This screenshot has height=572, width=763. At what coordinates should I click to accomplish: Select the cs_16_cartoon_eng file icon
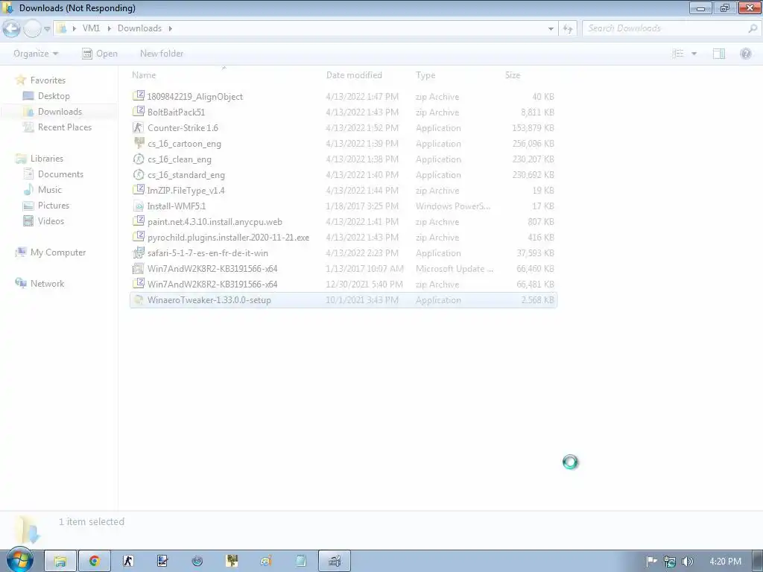pos(139,143)
